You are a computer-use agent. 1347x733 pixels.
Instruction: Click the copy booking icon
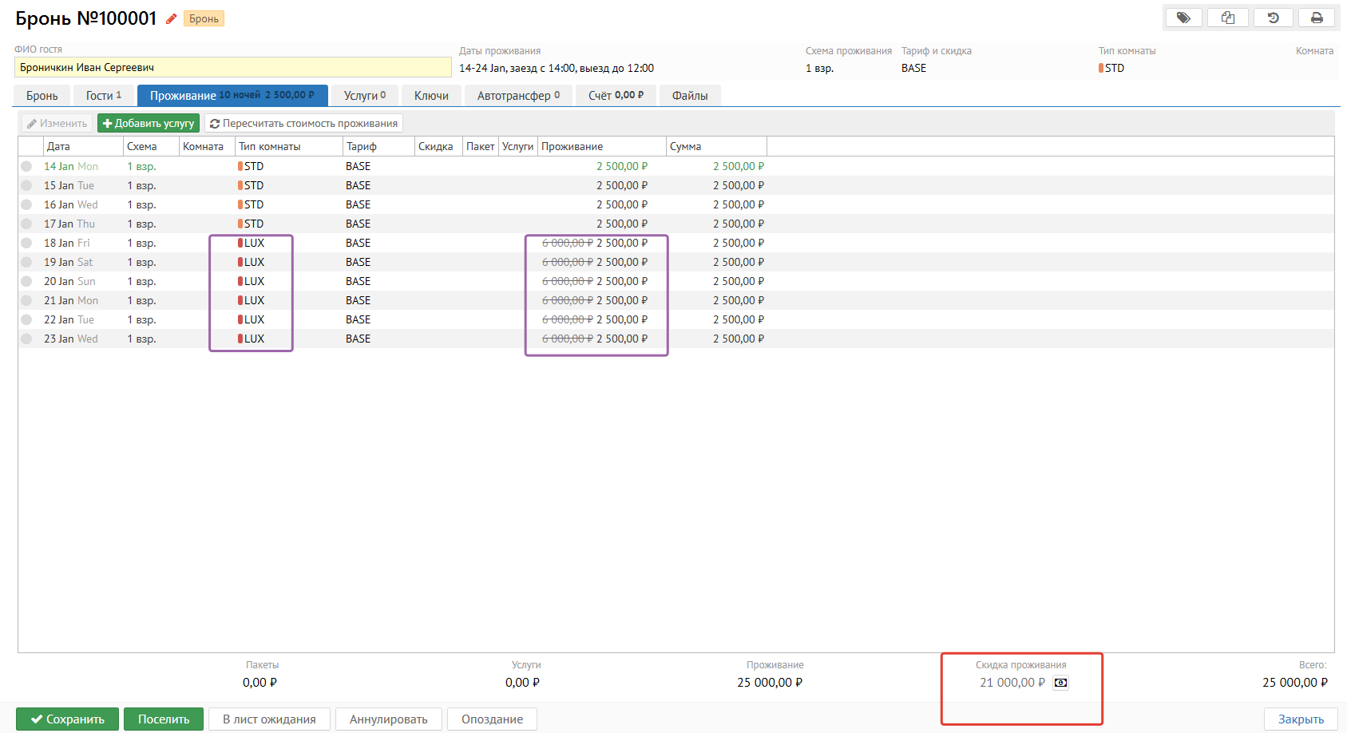click(x=1228, y=18)
